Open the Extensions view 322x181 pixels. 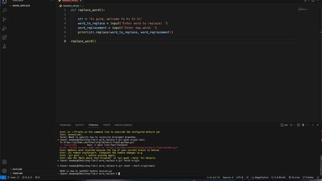[5, 37]
